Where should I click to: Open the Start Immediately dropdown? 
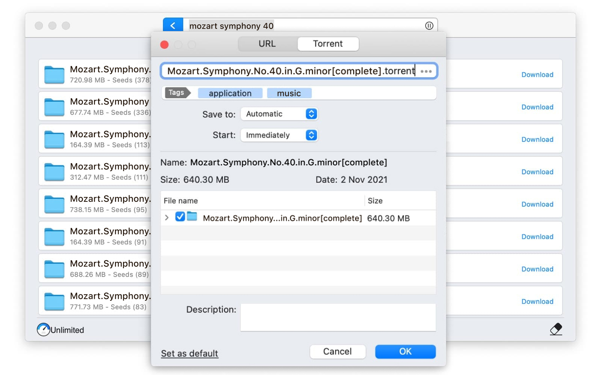click(x=279, y=135)
